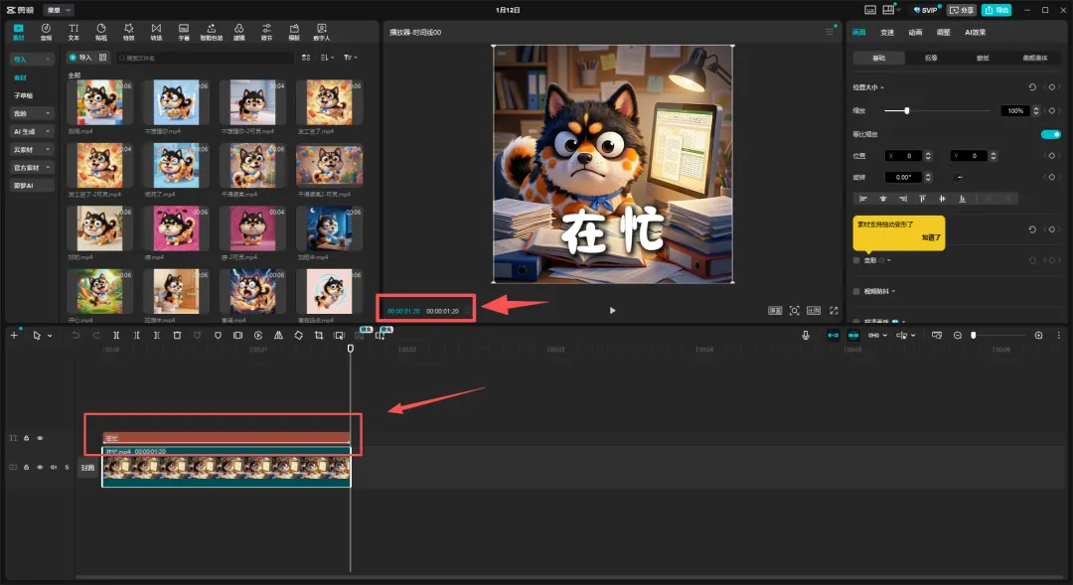Expand the AI 生成 sidebar section

[48, 131]
